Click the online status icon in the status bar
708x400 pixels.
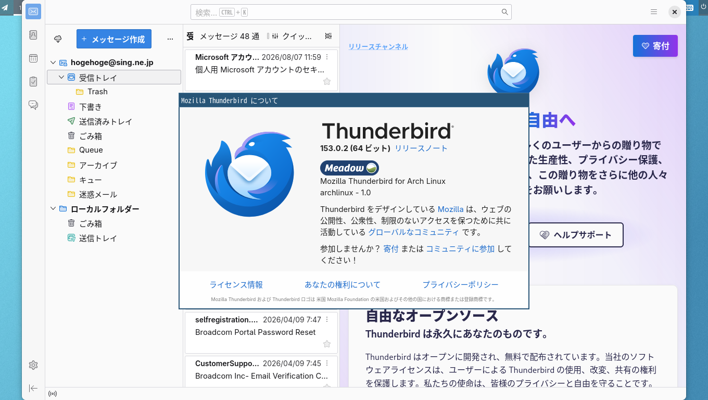coord(53,394)
